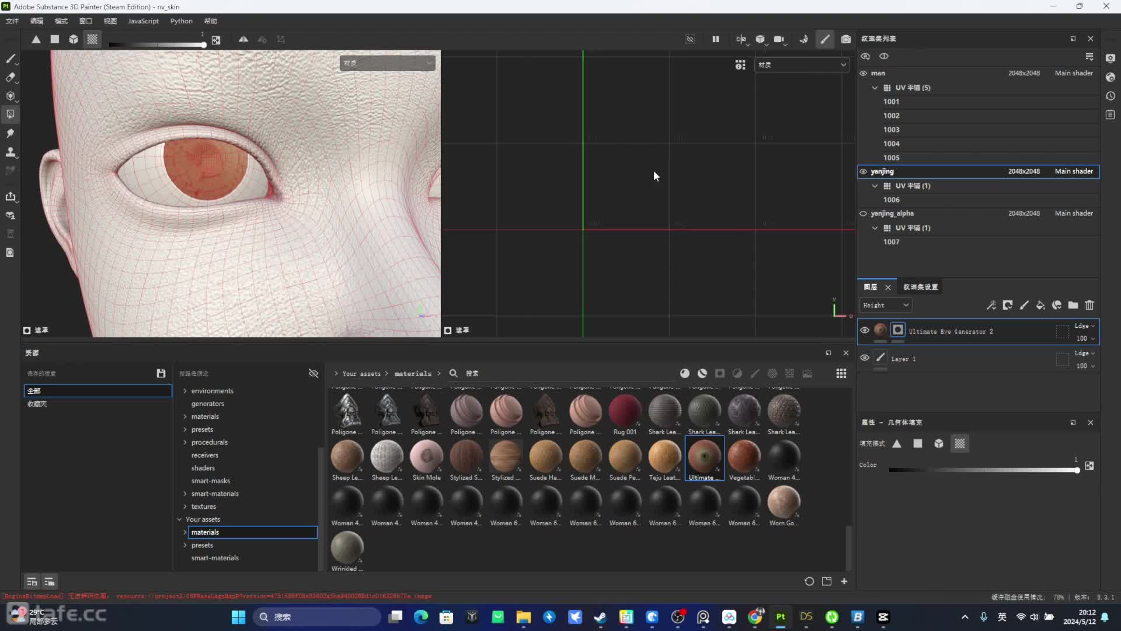The height and width of the screenshot is (631, 1121).
Task: Adjust the top toolbar grayscale slider
Action: [156, 44]
